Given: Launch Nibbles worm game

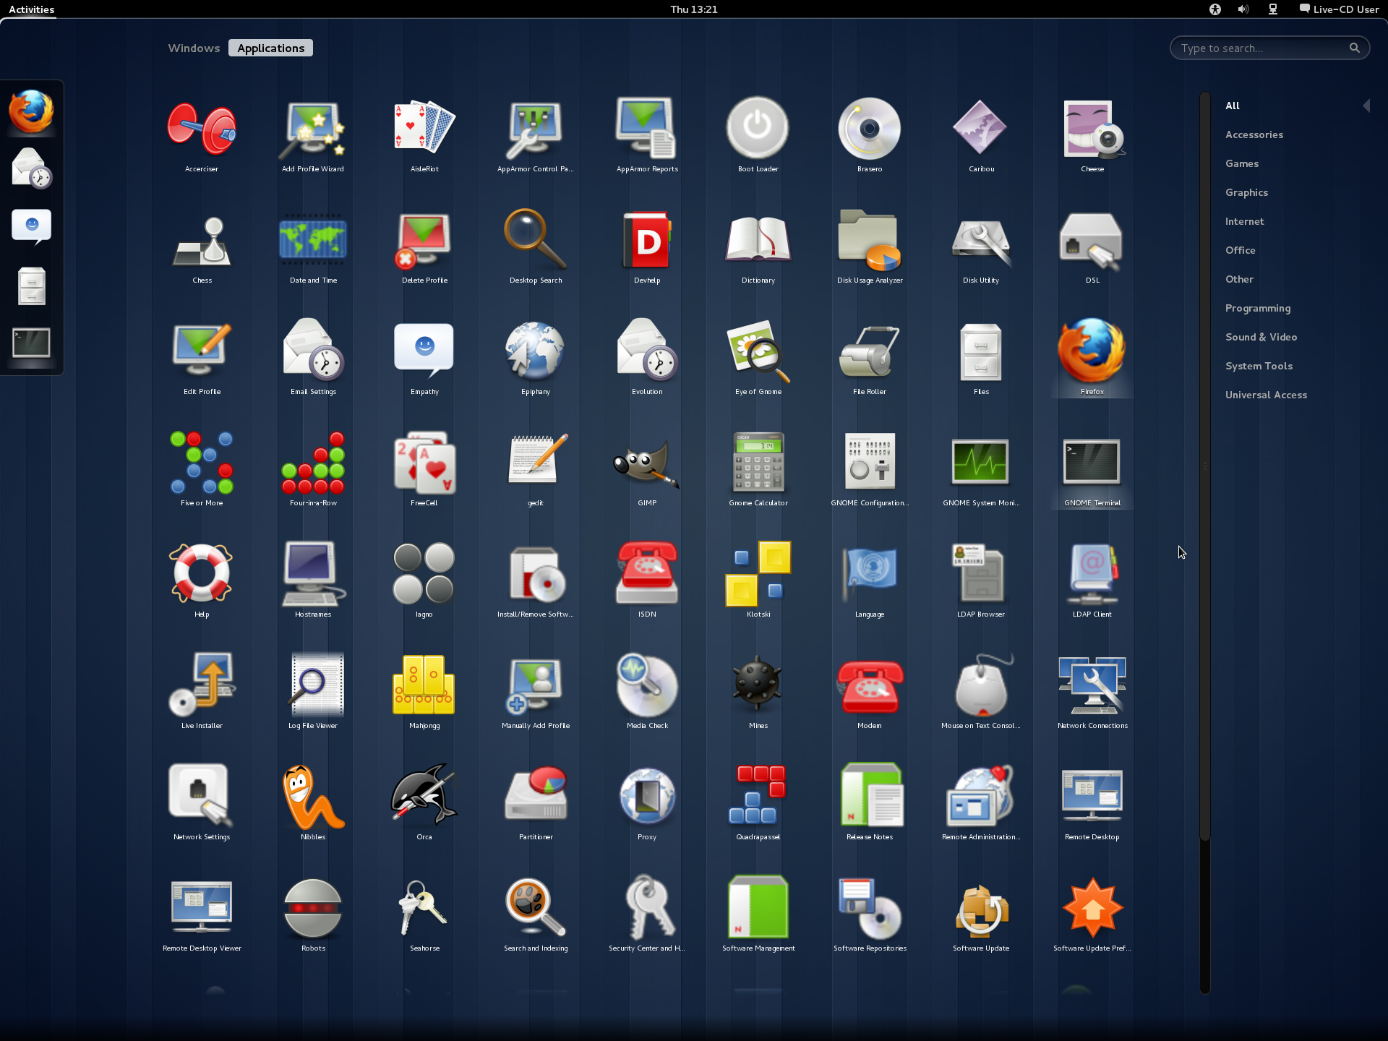Looking at the screenshot, I should coord(313,803).
